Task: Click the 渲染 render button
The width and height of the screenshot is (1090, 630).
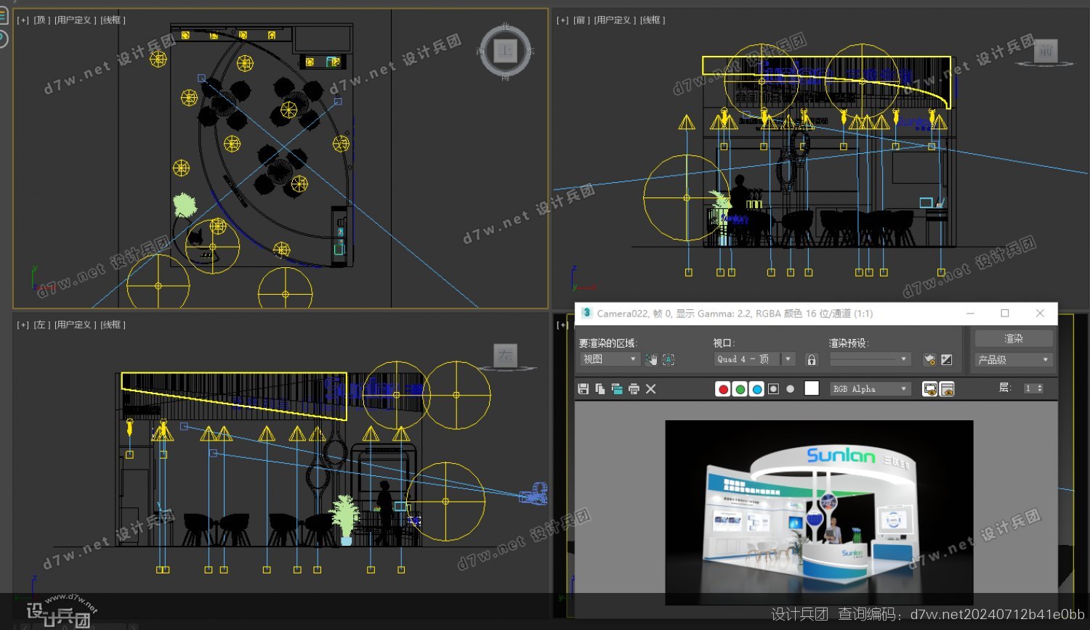Action: pos(1014,338)
